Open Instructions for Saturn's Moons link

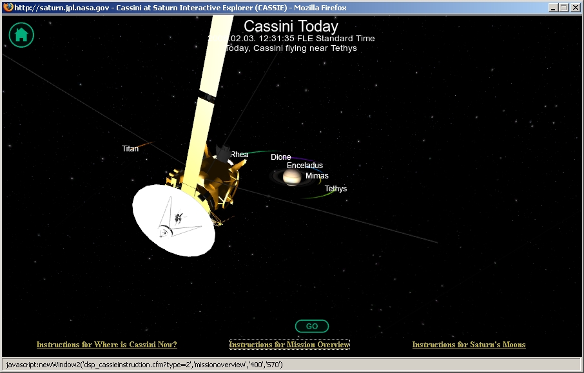pyautogui.click(x=469, y=345)
